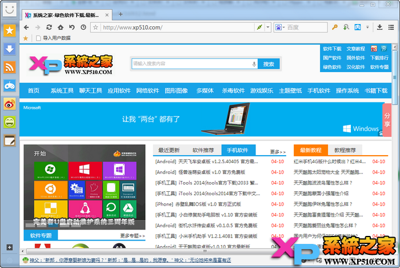
Task: Open the 绿色软件 top-right link
Action: coord(332,67)
